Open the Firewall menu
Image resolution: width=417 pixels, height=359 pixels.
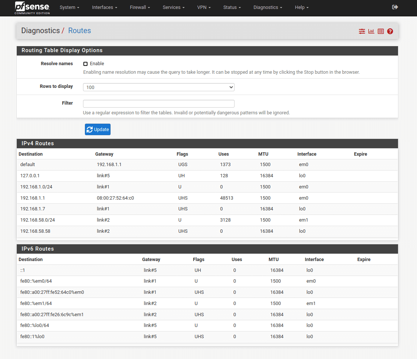[140, 7]
